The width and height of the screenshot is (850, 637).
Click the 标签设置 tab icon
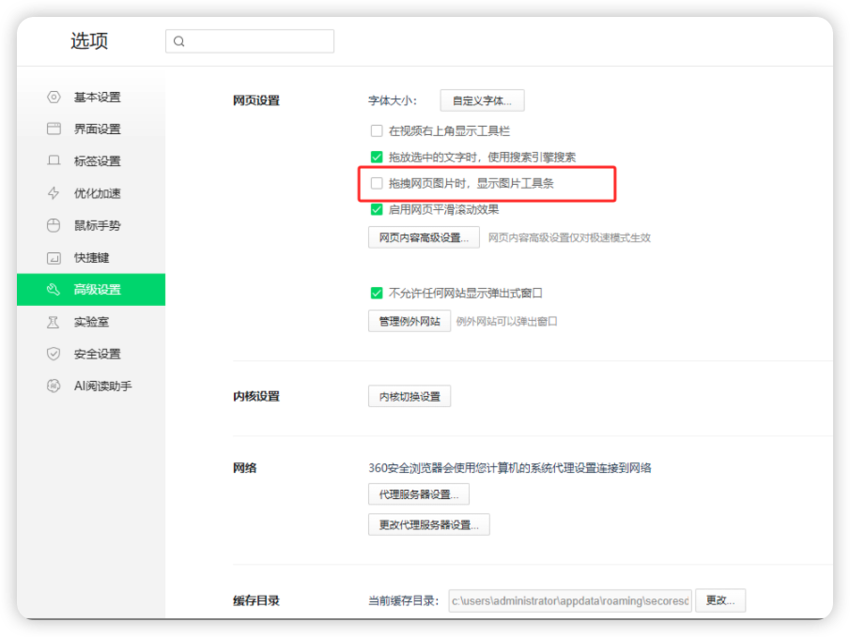(x=54, y=160)
